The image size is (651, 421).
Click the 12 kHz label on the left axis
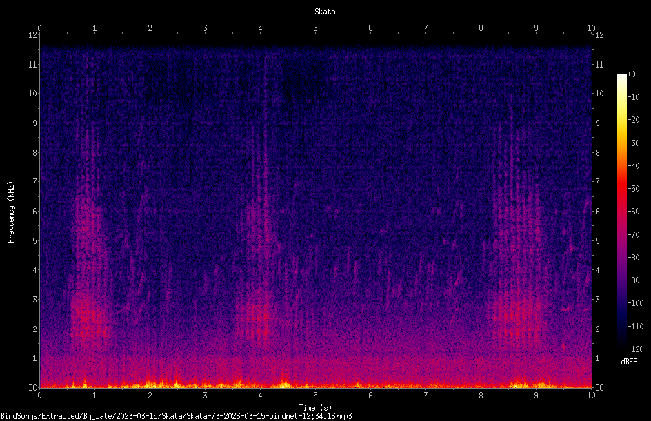tap(32, 35)
